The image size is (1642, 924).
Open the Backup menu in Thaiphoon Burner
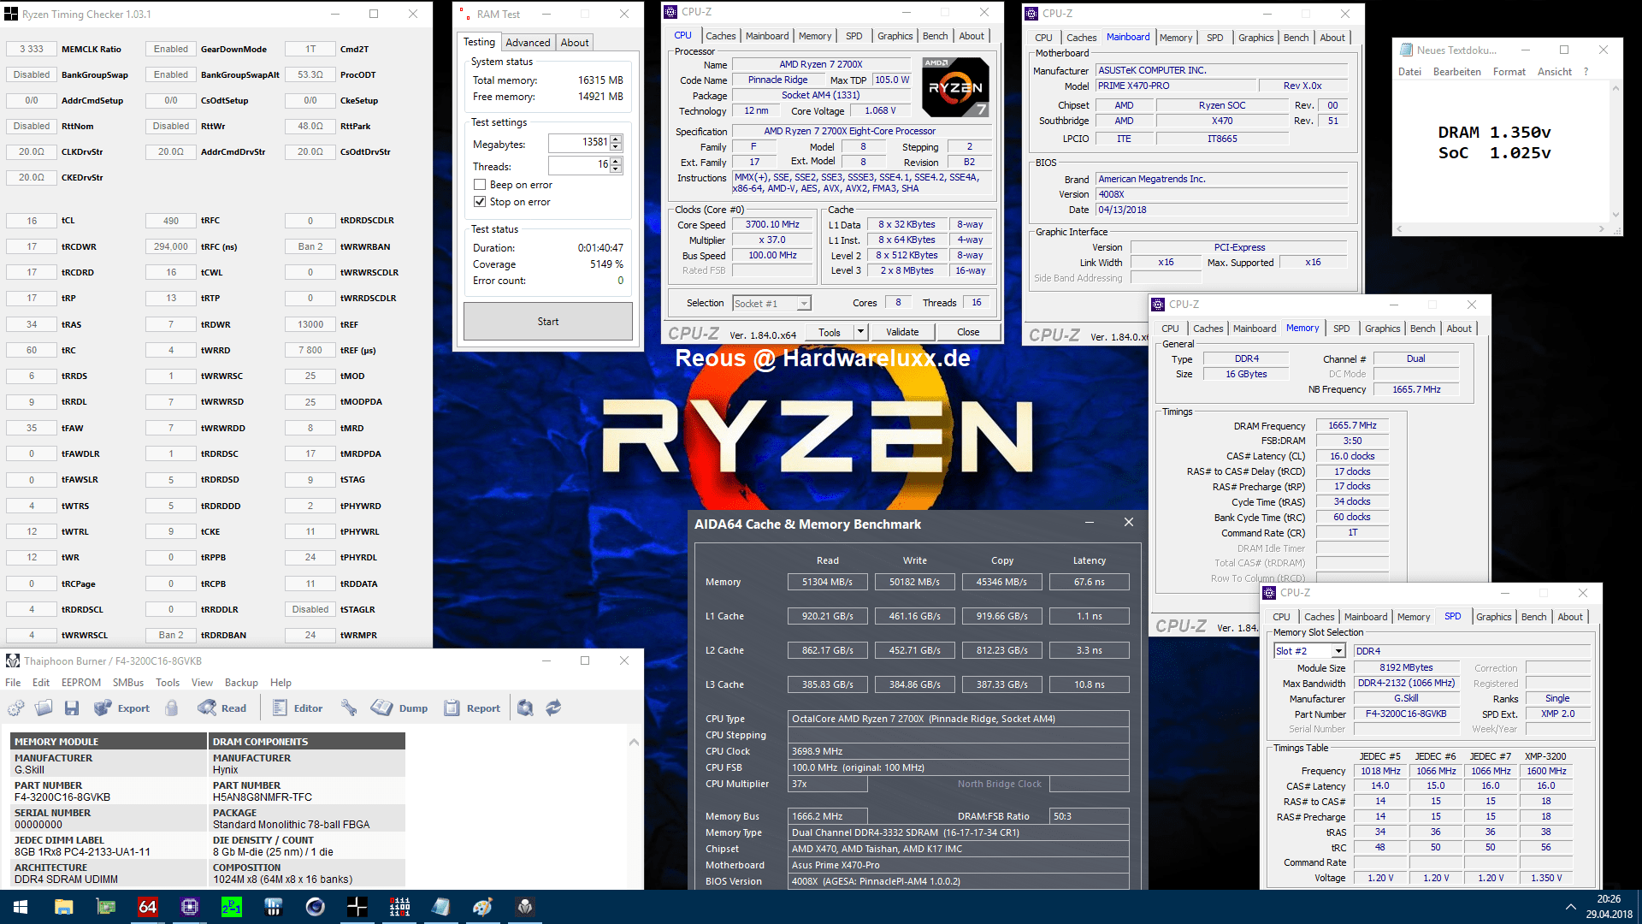pyautogui.click(x=241, y=683)
